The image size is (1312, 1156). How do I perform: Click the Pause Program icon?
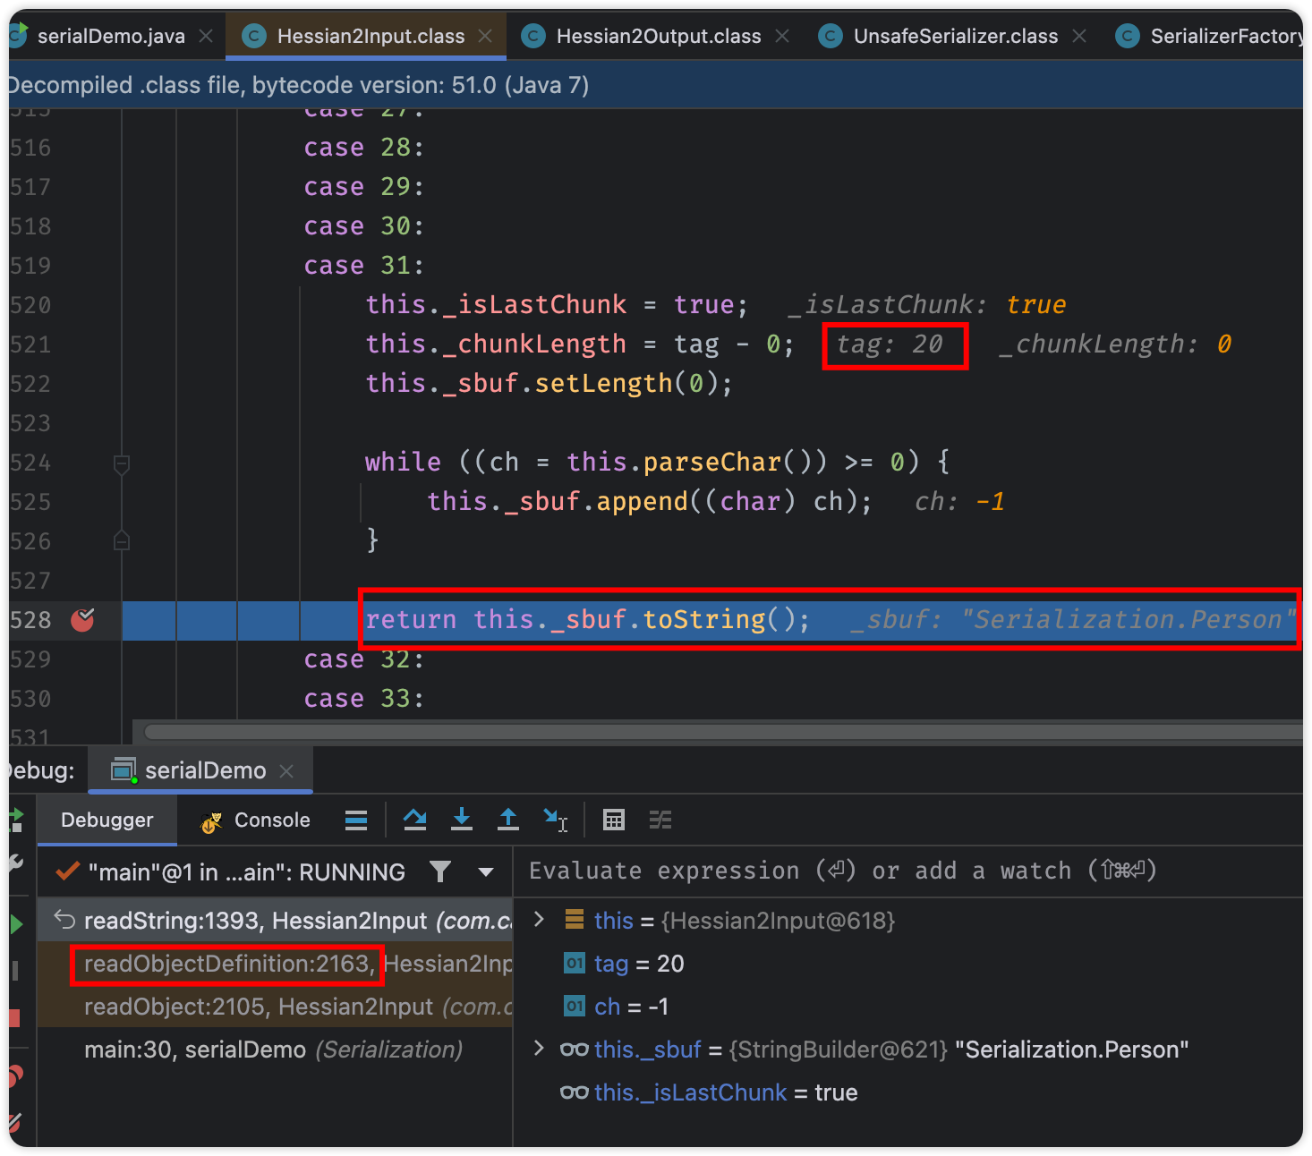(x=15, y=971)
